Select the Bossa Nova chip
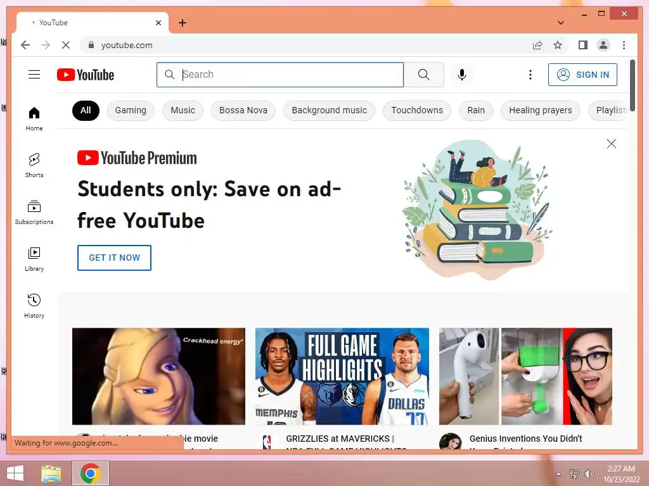 click(x=243, y=110)
